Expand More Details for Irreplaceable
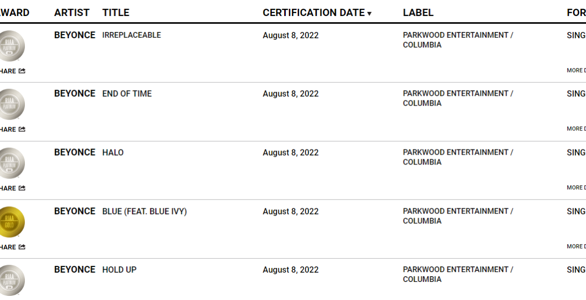The width and height of the screenshot is (586, 300). 576,70
